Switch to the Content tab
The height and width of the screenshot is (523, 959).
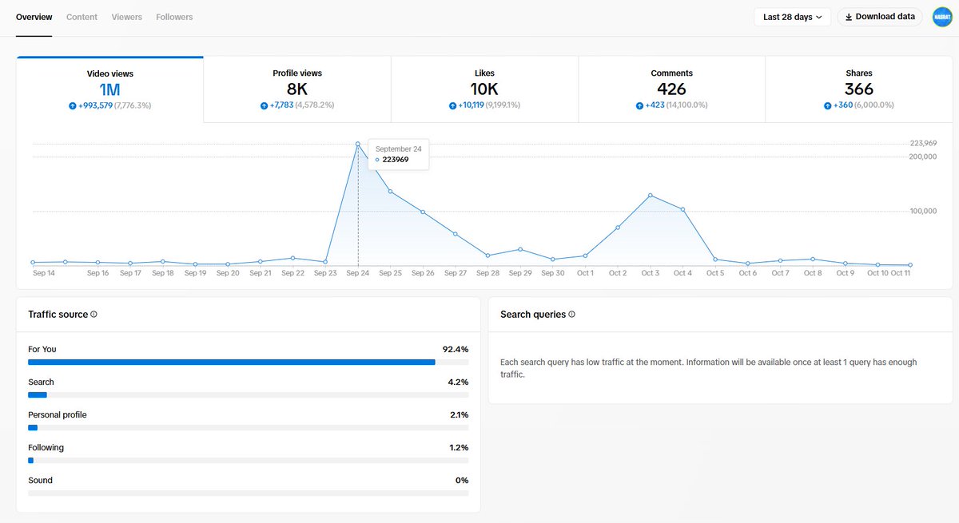coord(82,16)
